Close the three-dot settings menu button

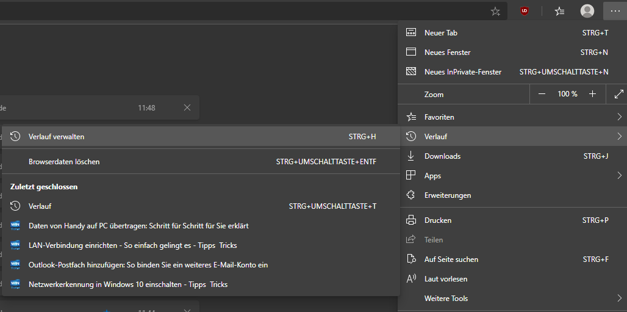coord(615,11)
